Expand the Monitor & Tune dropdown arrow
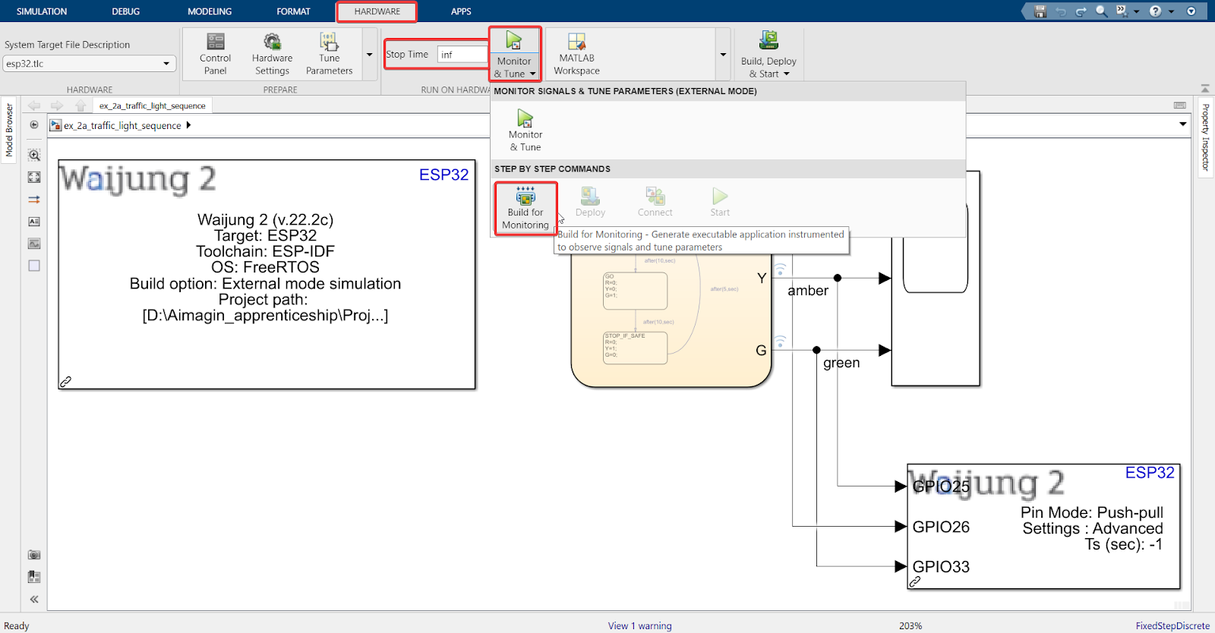Viewport: 1215px width, 633px height. coord(533,74)
